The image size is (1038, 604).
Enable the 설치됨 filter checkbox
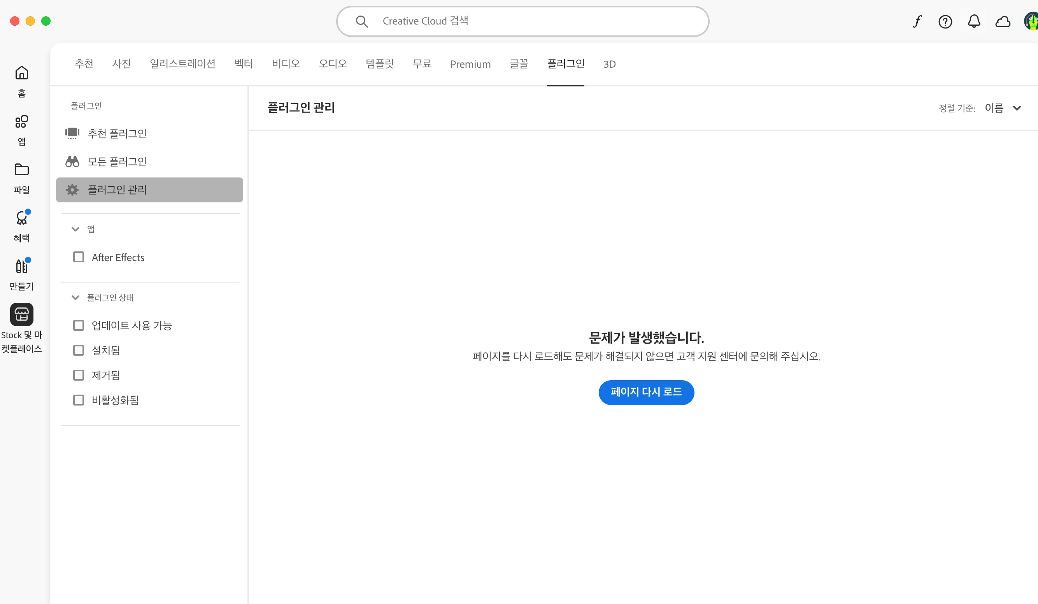coord(78,350)
